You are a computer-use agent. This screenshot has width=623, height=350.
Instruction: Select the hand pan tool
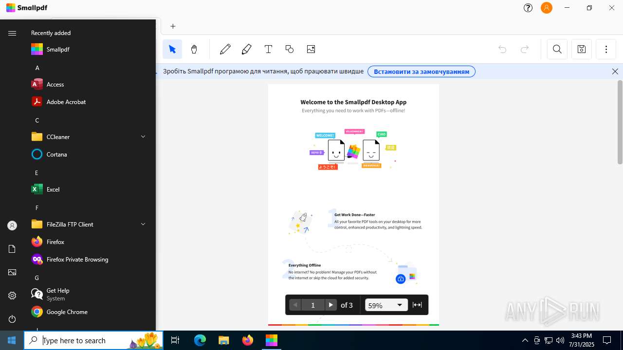click(194, 49)
